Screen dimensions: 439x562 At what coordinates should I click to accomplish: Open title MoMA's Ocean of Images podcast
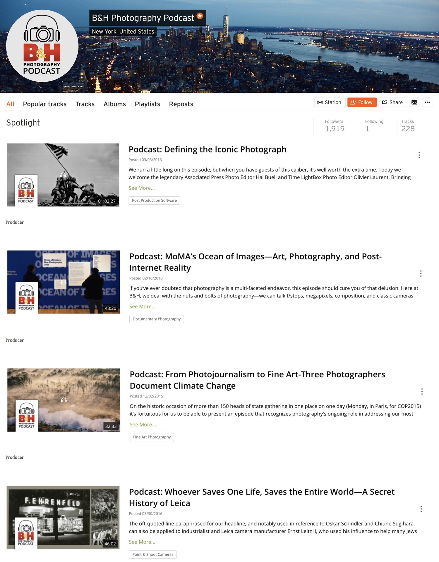[255, 262]
